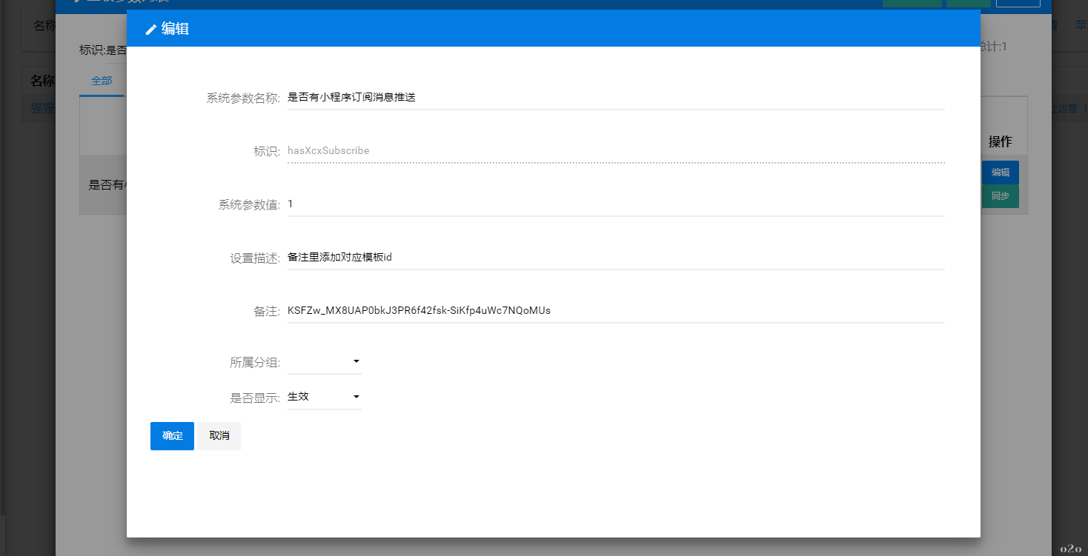
Task: Click the 所属分组 label text
Action: [255, 363]
